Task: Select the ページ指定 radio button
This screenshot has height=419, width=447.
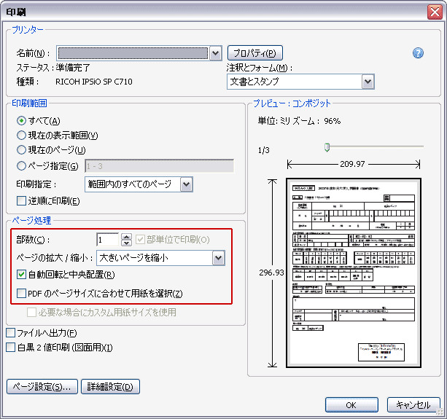Action: [21, 165]
